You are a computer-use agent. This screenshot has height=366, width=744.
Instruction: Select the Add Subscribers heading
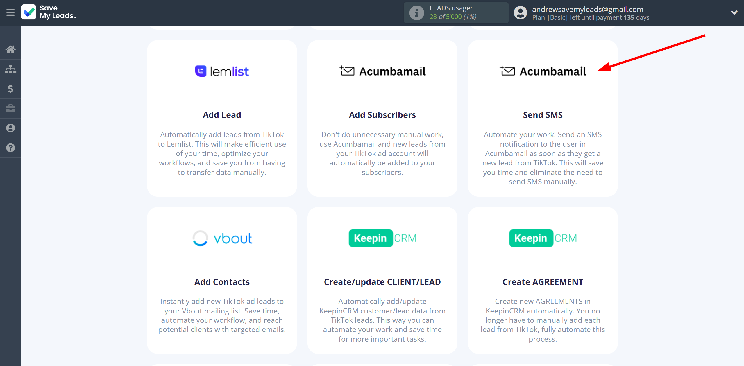(382, 115)
